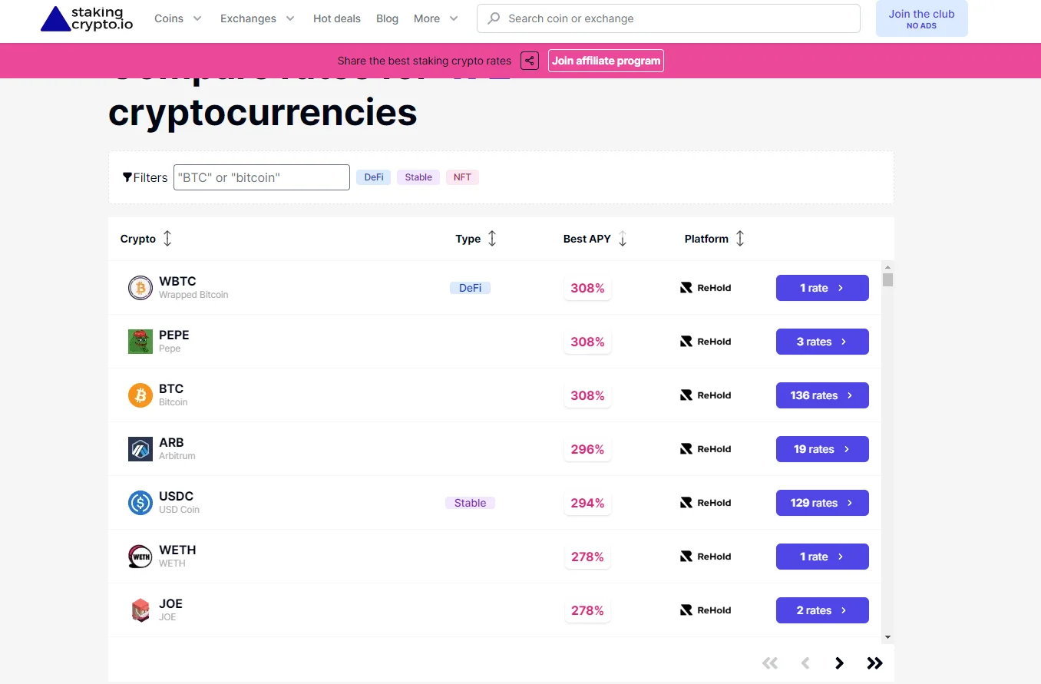Open the Blog page
The width and height of the screenshot is (1041, 684).
(387, 18)
